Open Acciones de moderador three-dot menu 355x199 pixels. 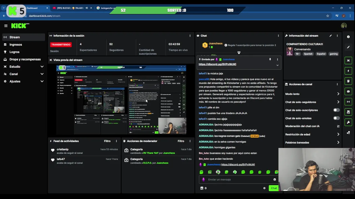click(x=190, y=141)
